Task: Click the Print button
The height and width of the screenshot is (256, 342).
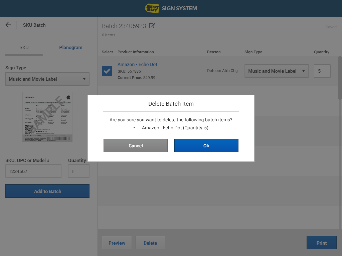Action: (322, 243)
